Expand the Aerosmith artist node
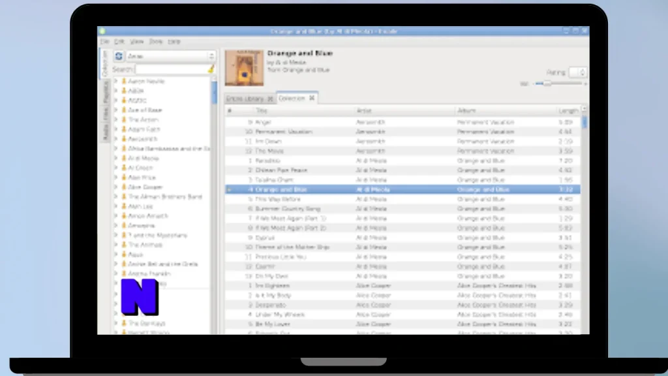Image resolution: width=668 pixels, height=376 pixels. pos(115,139)
